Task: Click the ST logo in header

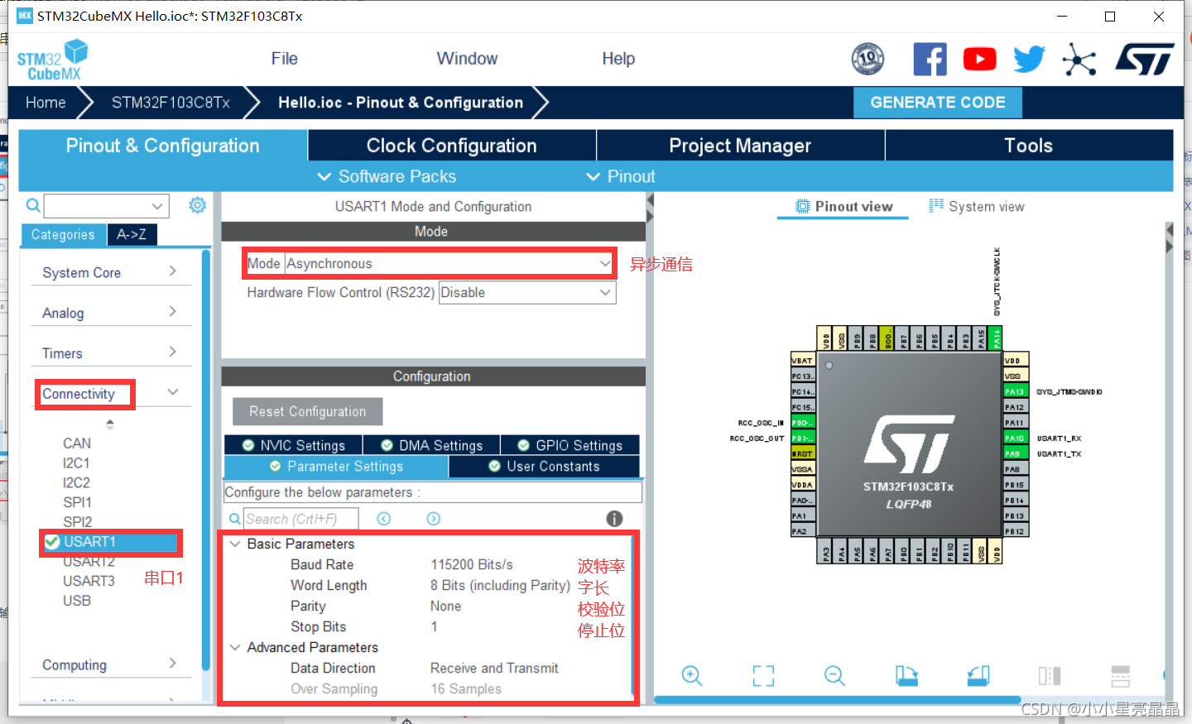Action: (x=1144, y=59)
